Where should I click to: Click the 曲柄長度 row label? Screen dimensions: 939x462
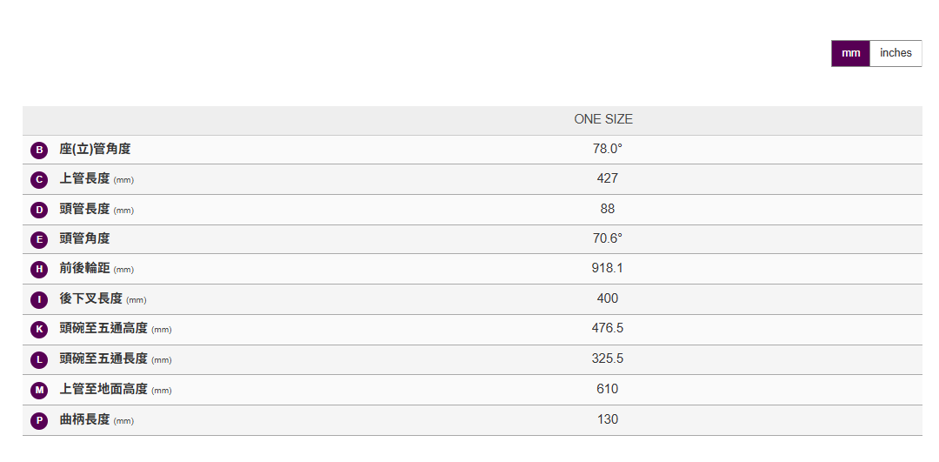click(x=85, y=419)
